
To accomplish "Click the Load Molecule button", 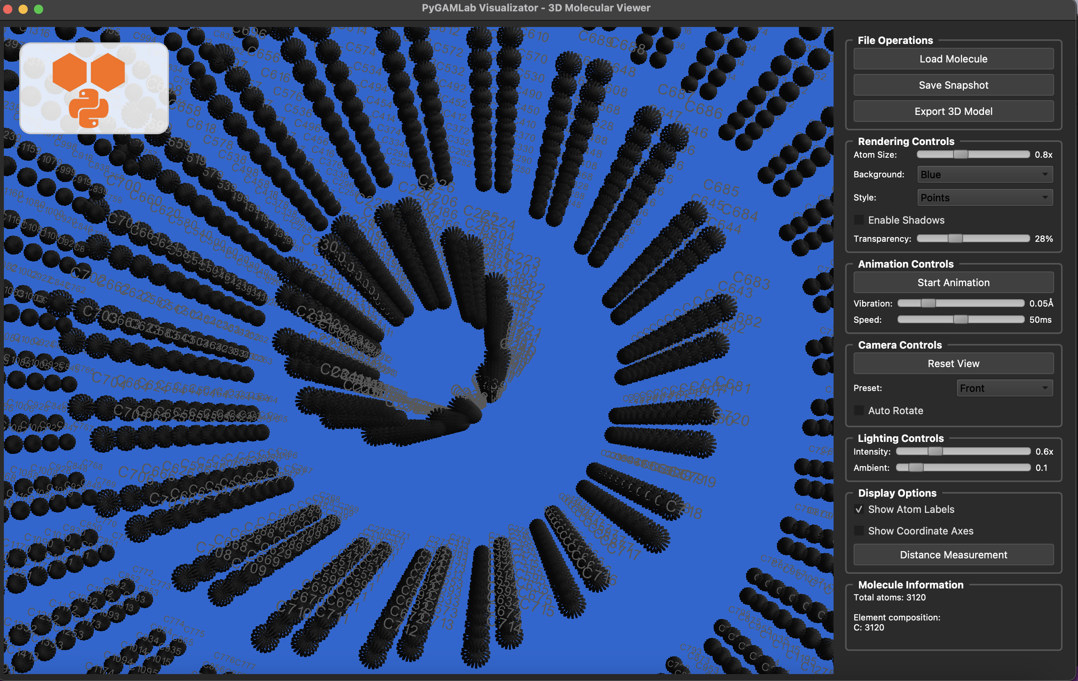I will point(953,59).
